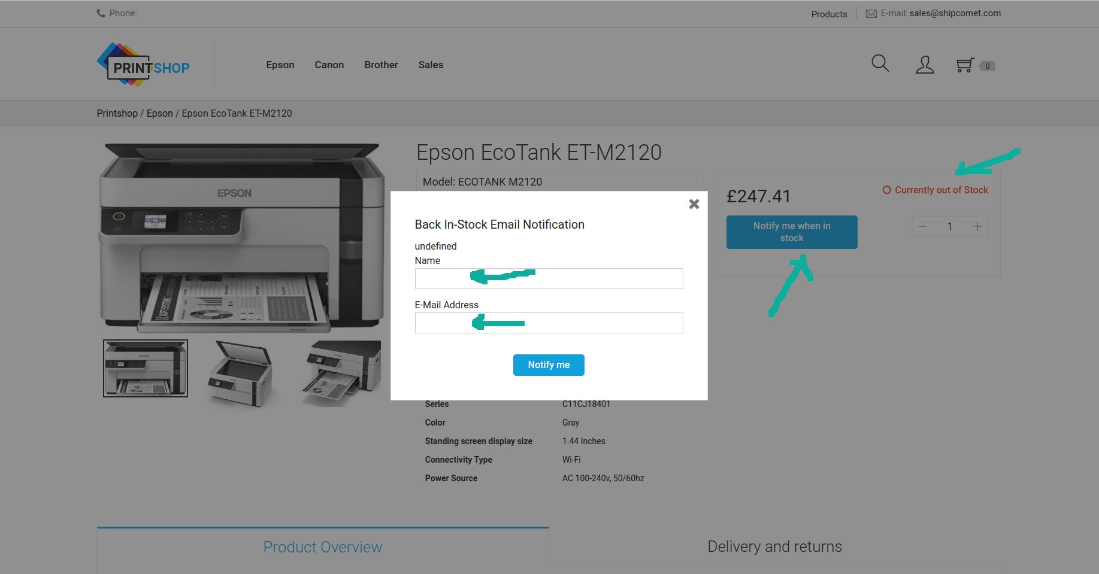Go to Printshop breadcrumb
The width and height of the screenshot is (1099, 574).
point(117,113)
